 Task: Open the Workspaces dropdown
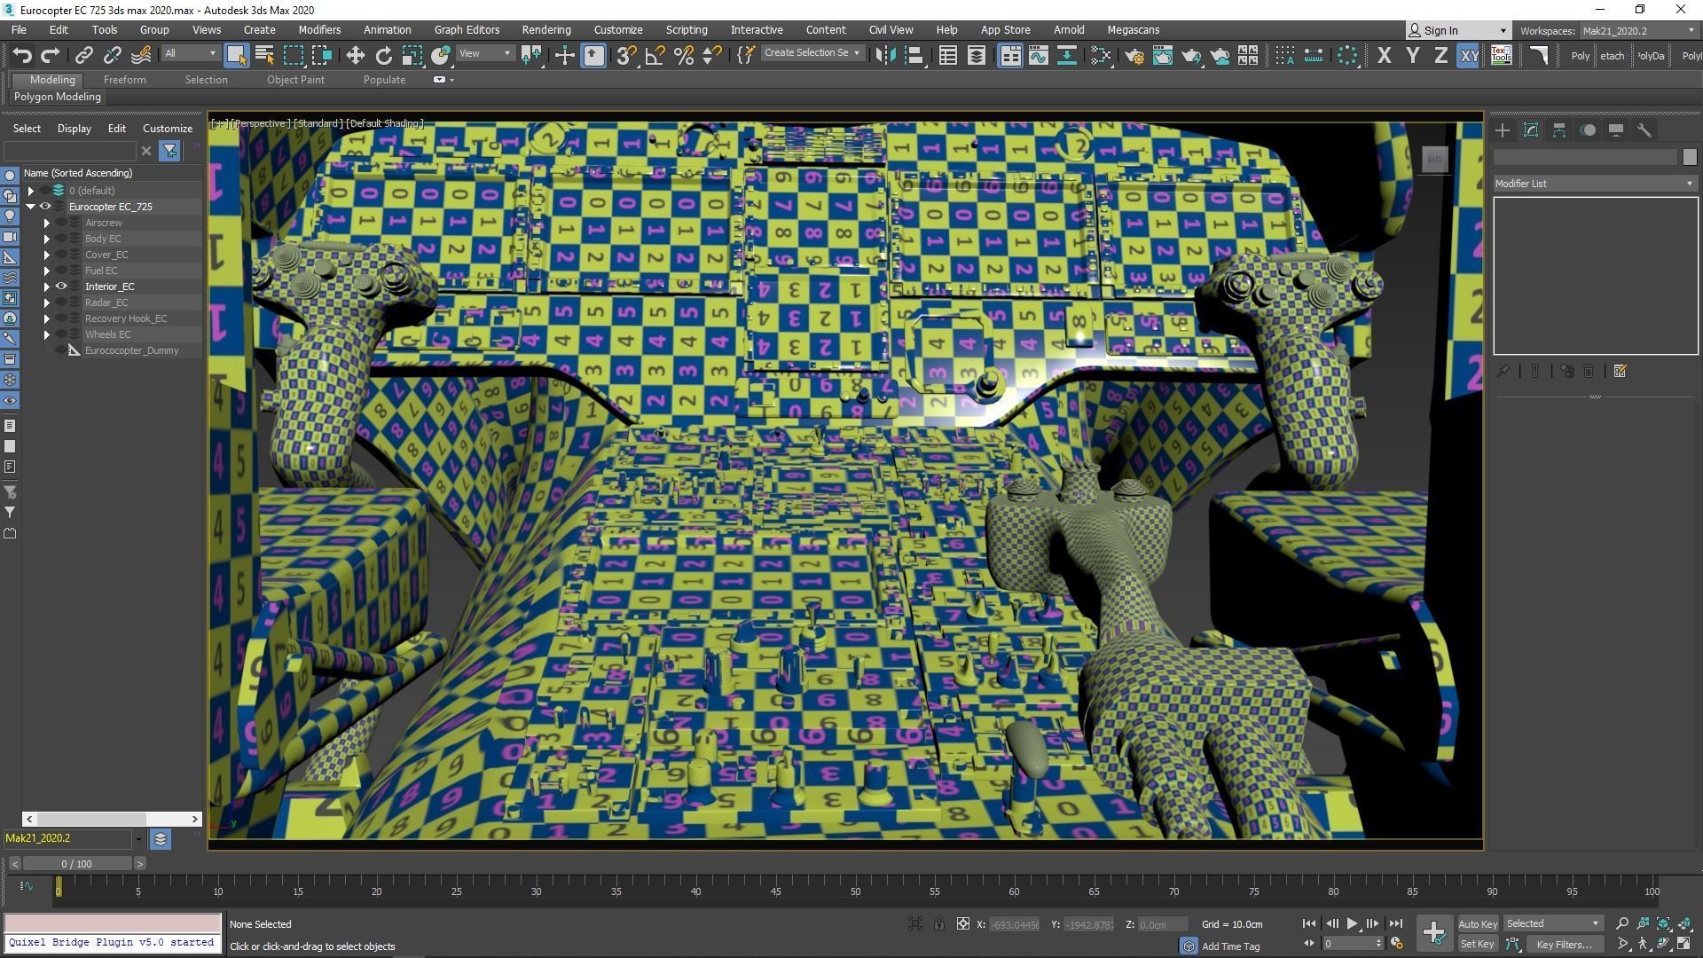point(1636,31)
